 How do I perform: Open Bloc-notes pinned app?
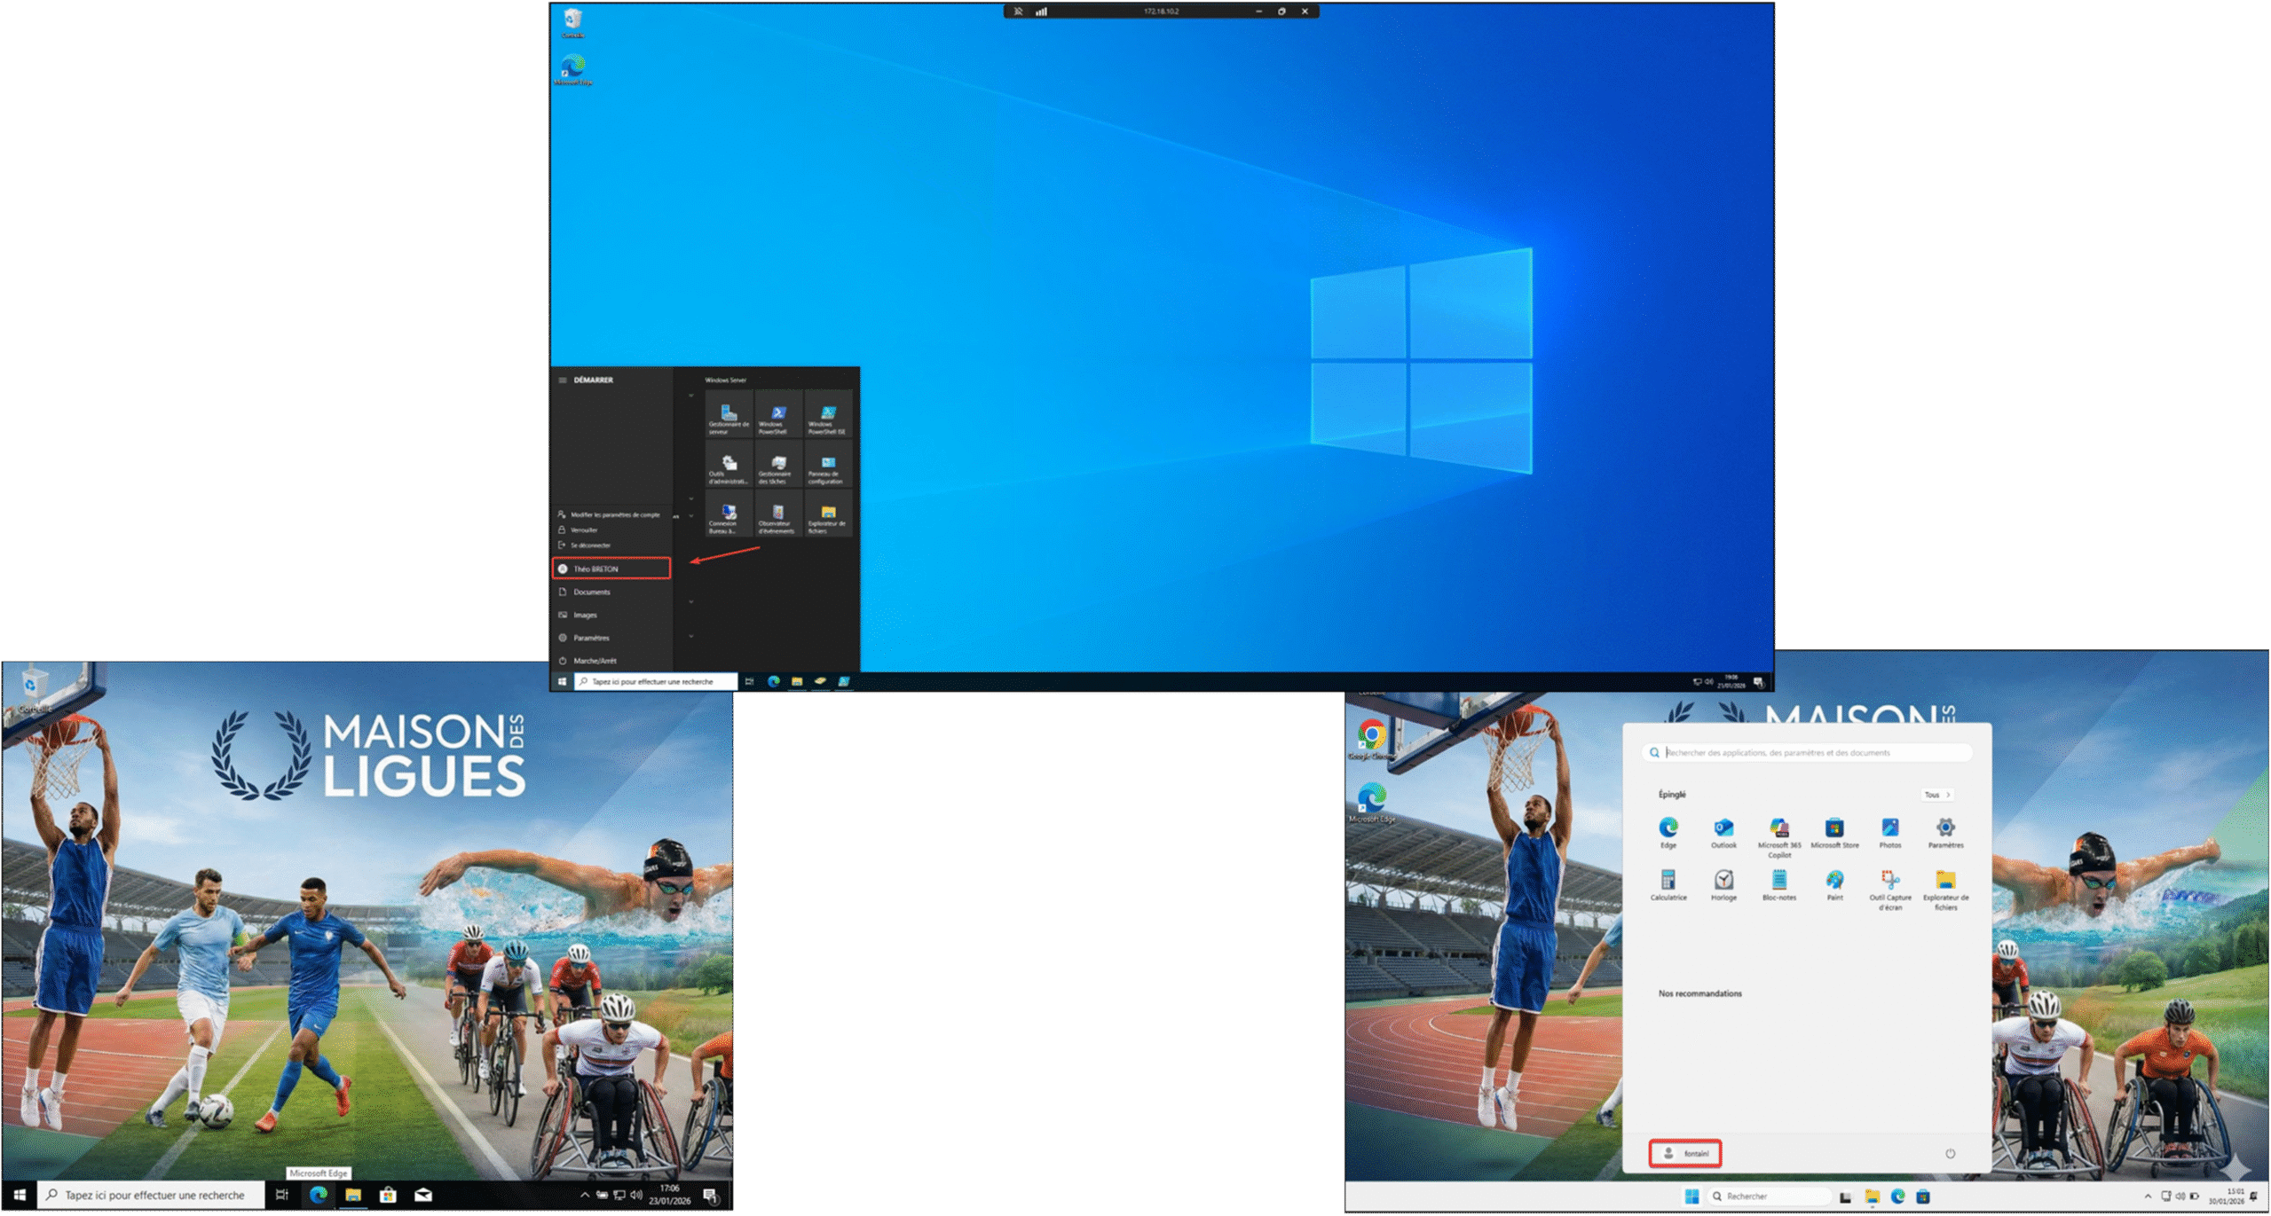coord(1778,882)
